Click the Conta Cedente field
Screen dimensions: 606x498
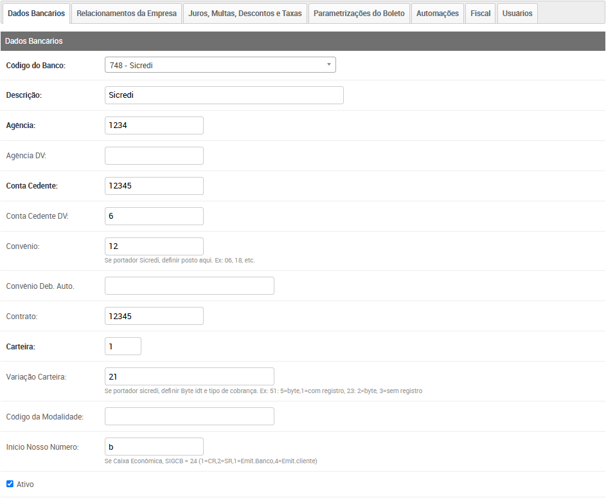[154, 186]
